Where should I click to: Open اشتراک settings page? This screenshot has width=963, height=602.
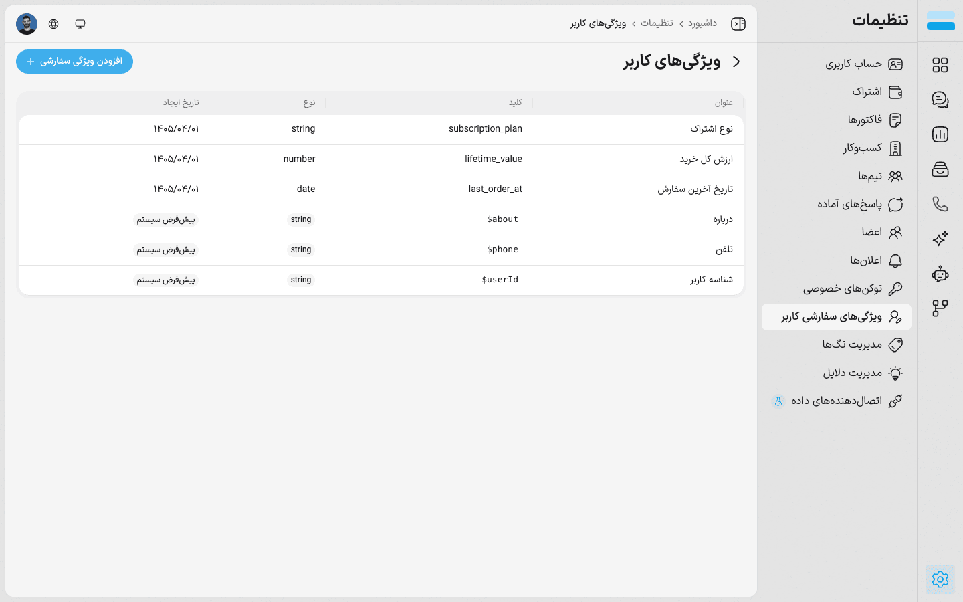(x=837, y=92)
